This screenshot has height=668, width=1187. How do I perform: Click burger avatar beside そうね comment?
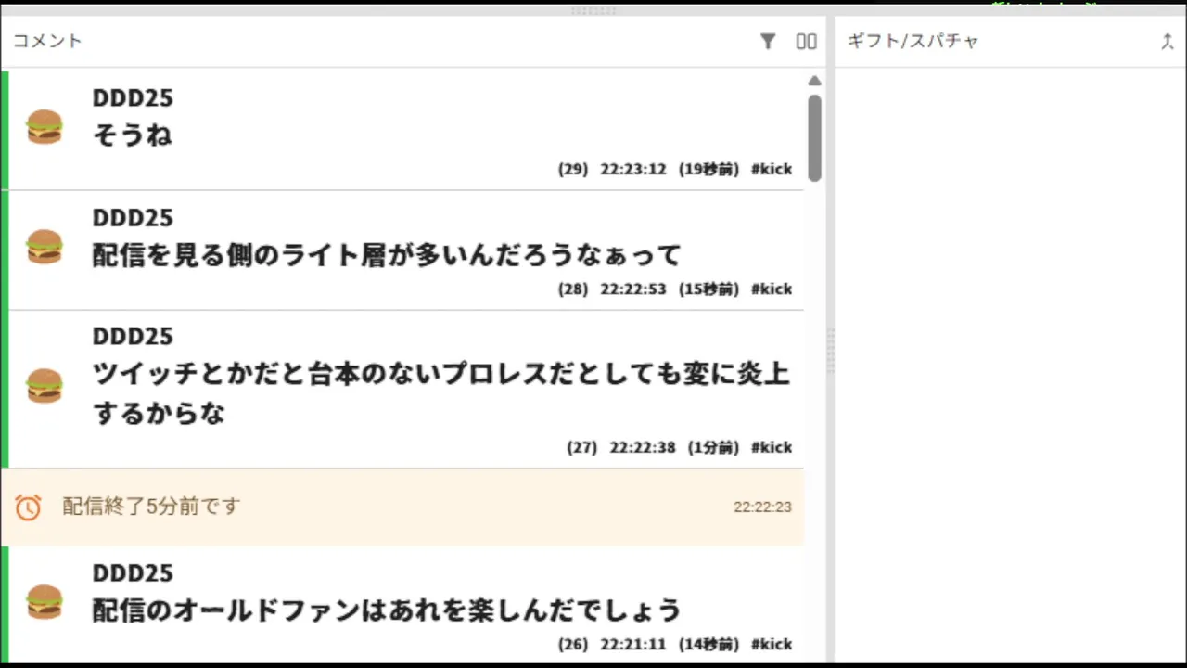coord(45,127)
